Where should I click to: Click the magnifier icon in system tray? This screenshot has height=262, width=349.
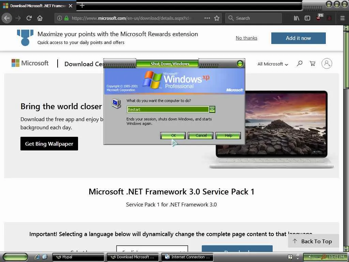(x=324, y=257)
